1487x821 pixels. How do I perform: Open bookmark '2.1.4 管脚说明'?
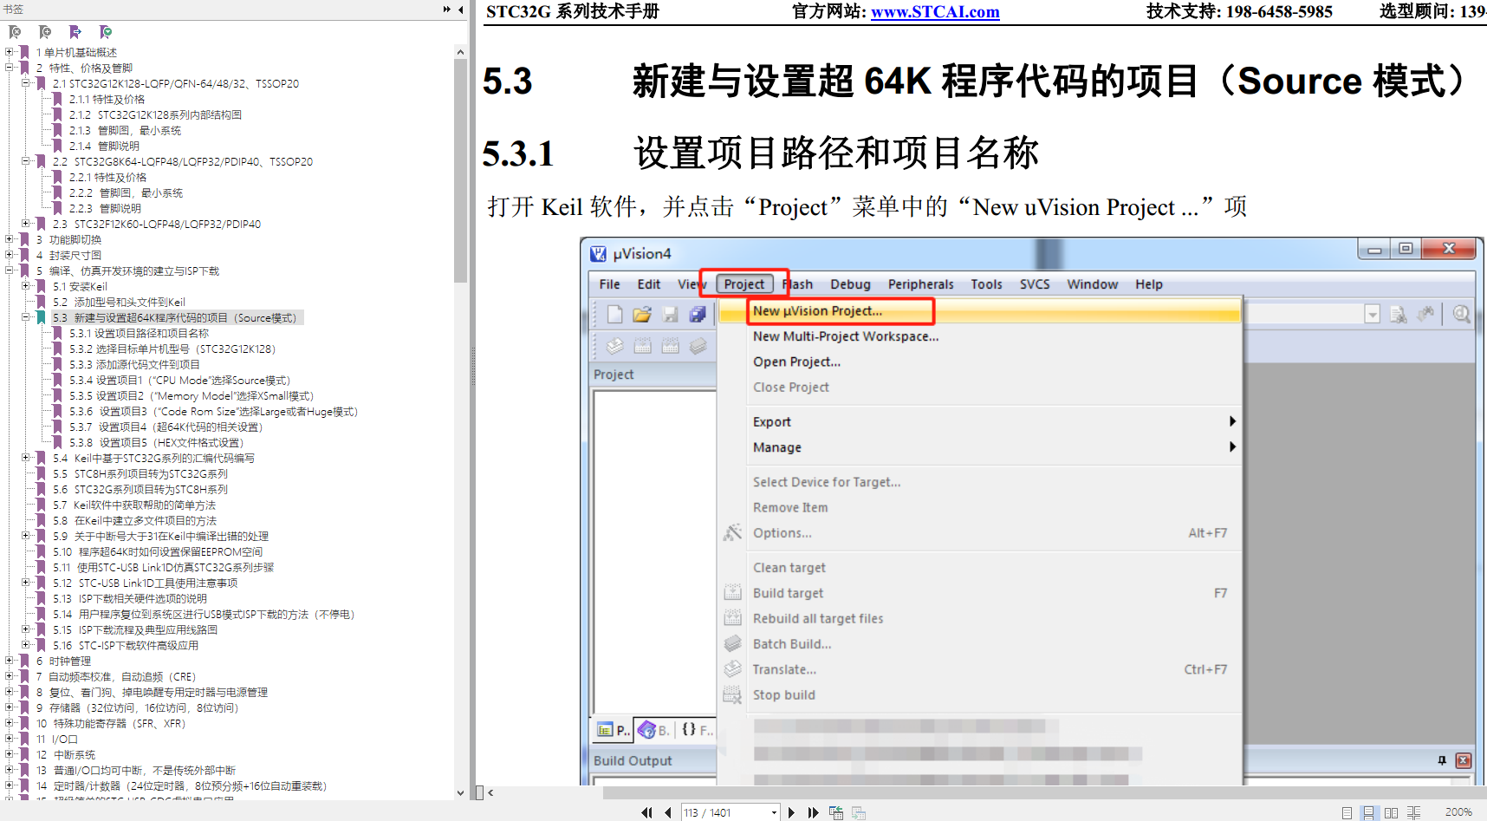pyautogui.click(x=104, y=147)
